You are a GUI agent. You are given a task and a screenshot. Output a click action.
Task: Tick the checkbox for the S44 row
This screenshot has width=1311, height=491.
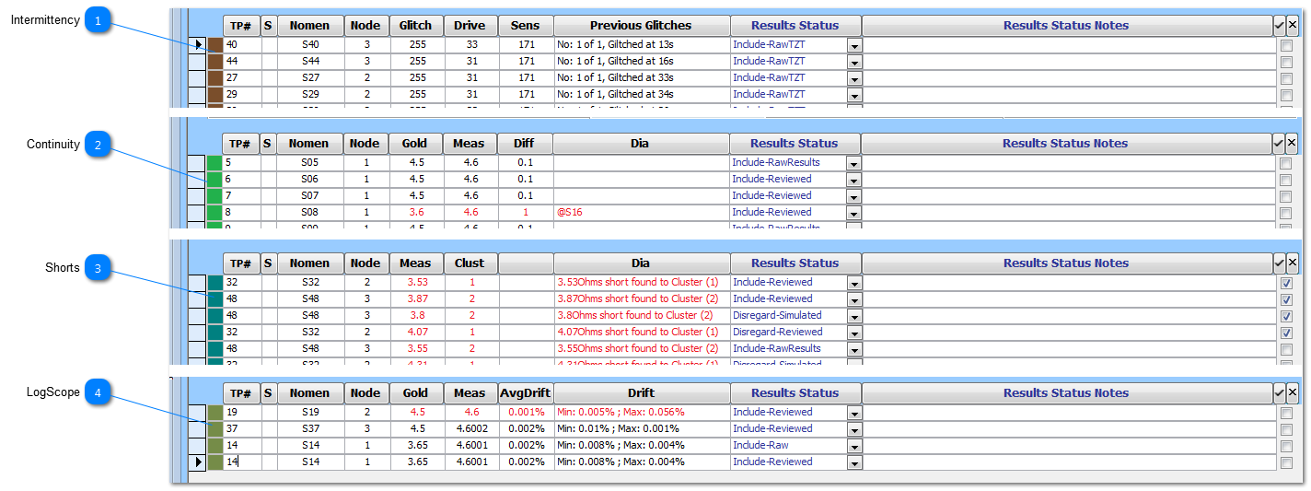coord(1286,62)
